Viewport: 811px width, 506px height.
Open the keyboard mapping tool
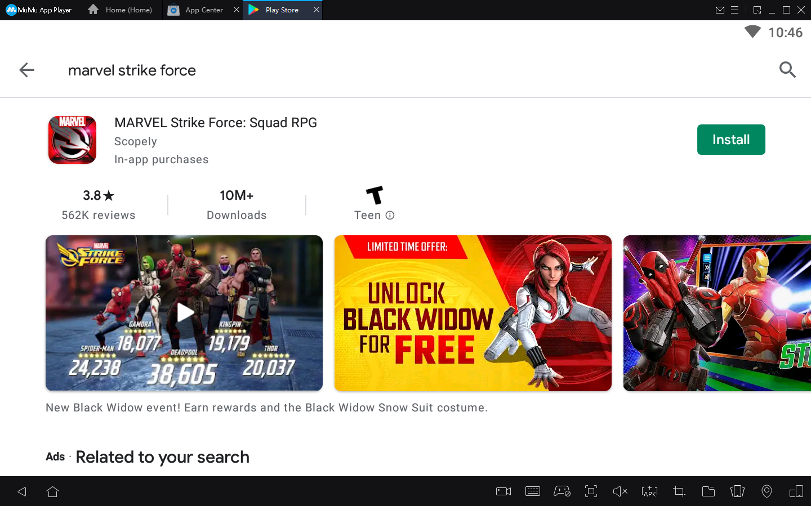click(533, 491)
